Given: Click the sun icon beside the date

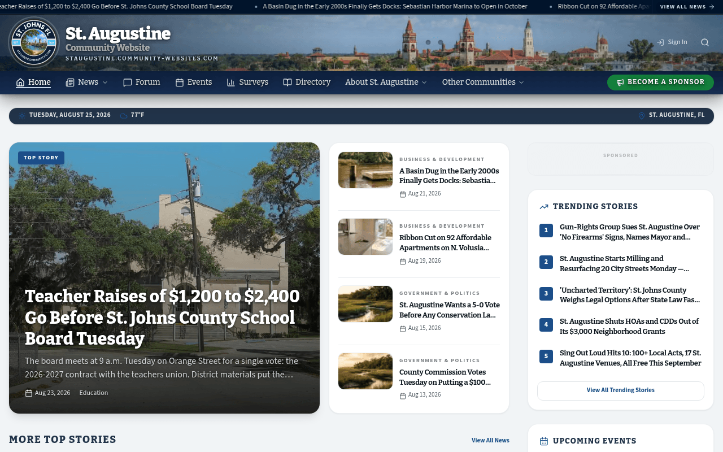Looking at the screenshot, I should (22, 115).
